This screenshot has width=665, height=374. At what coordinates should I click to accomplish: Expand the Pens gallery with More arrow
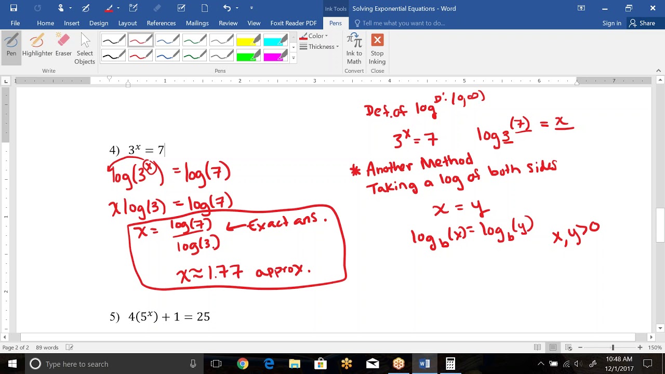click(294, 58)
